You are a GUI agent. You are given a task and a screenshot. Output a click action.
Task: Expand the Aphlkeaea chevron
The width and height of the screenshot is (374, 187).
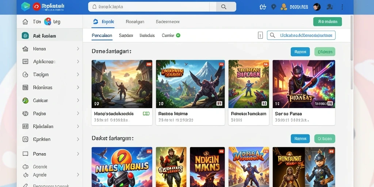pos(78,61)
